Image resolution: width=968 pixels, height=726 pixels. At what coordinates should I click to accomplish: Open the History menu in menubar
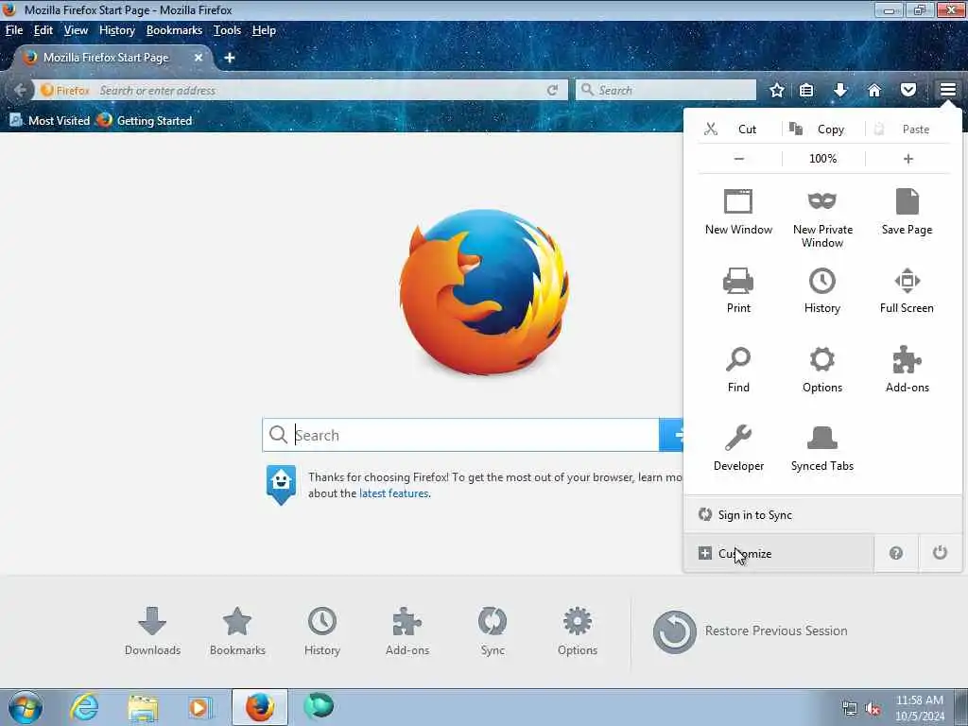click(x=117, y=30)
